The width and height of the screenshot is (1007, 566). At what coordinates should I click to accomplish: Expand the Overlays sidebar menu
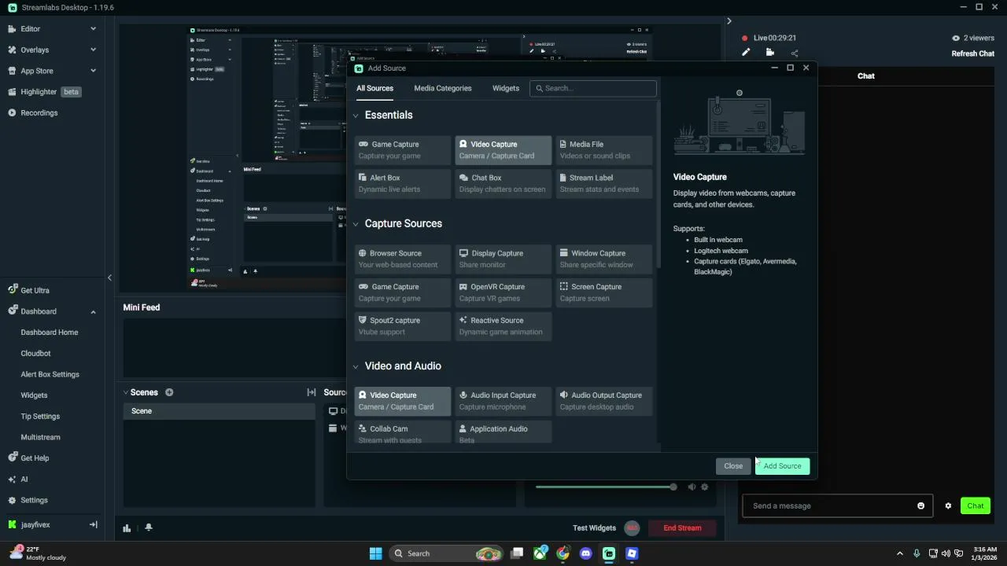pyautogui.click(x=93, y=50)
